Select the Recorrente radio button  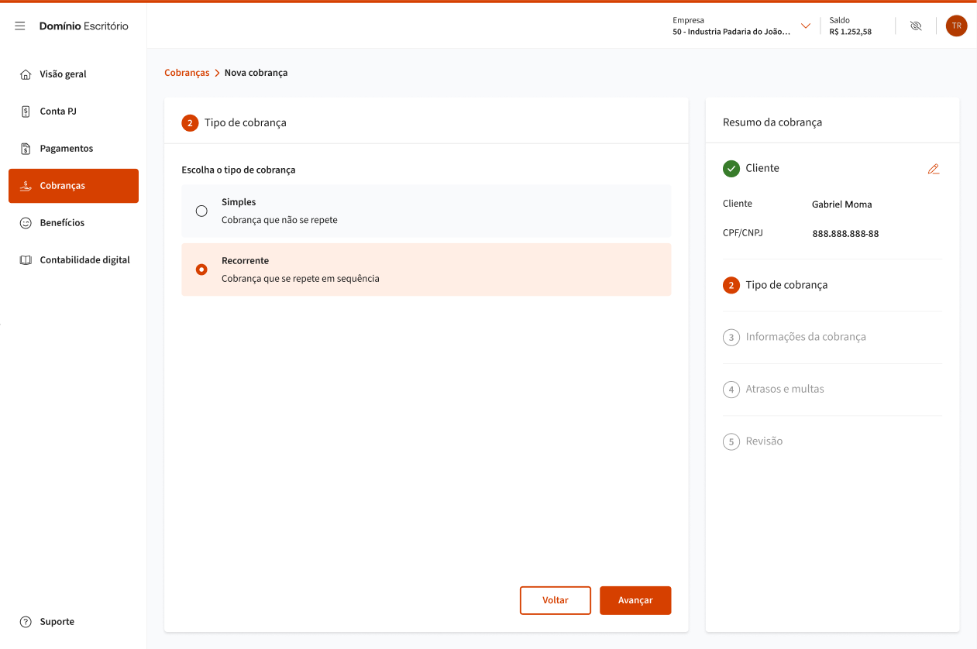pos(201,270)
